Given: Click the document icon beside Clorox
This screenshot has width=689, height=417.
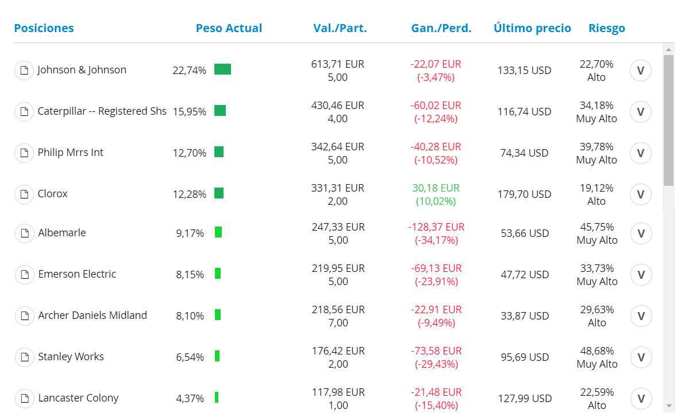Looking at the screenshot, I should click(x=24, y=194).
